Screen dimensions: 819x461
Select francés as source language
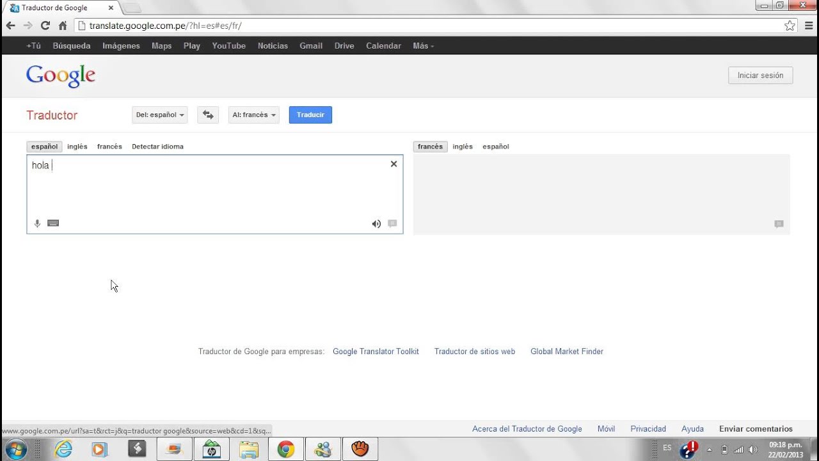[109, 147]
